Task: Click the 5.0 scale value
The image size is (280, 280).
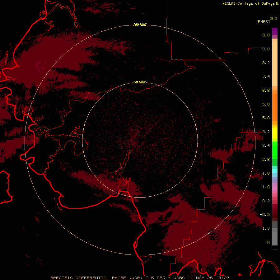Action: [266, 118]
